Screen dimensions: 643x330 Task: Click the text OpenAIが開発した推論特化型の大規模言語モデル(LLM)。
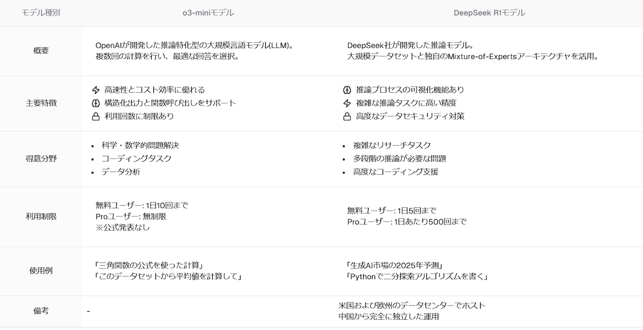click(194, 46)
